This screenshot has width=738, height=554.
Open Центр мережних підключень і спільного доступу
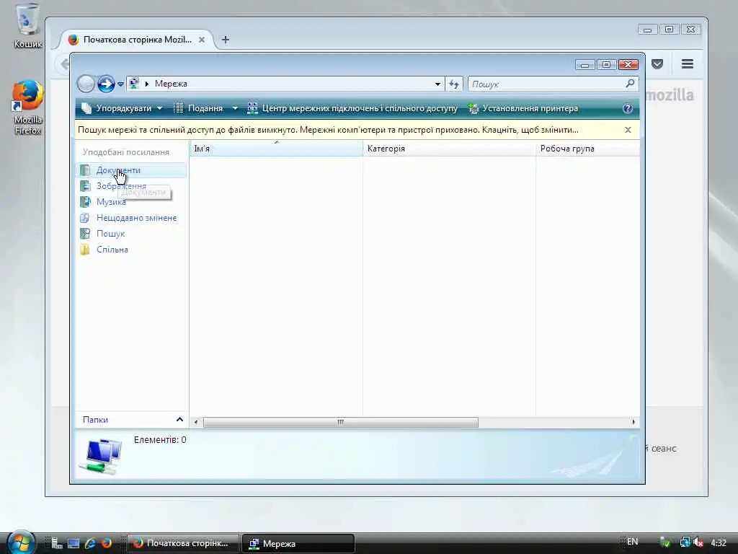tap(352, 108)
